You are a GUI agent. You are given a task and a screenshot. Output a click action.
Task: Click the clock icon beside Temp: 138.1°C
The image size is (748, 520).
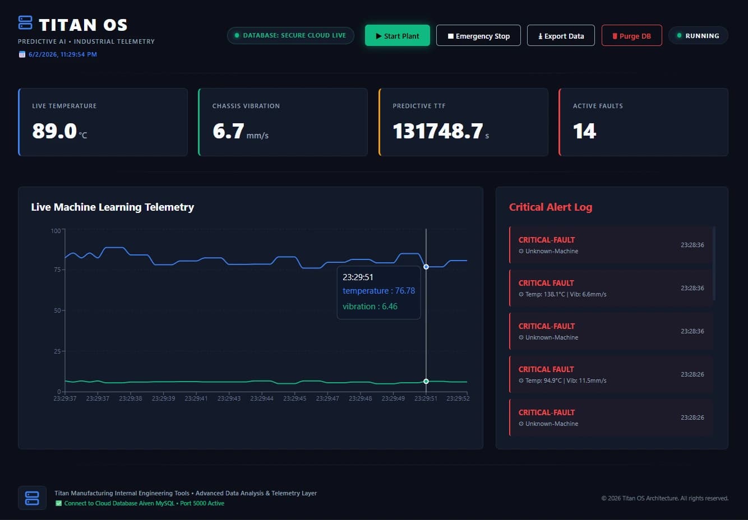pos(521,294)
